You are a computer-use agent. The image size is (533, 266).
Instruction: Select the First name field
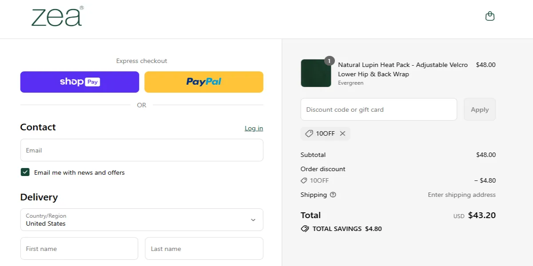[x=79, y=248]
